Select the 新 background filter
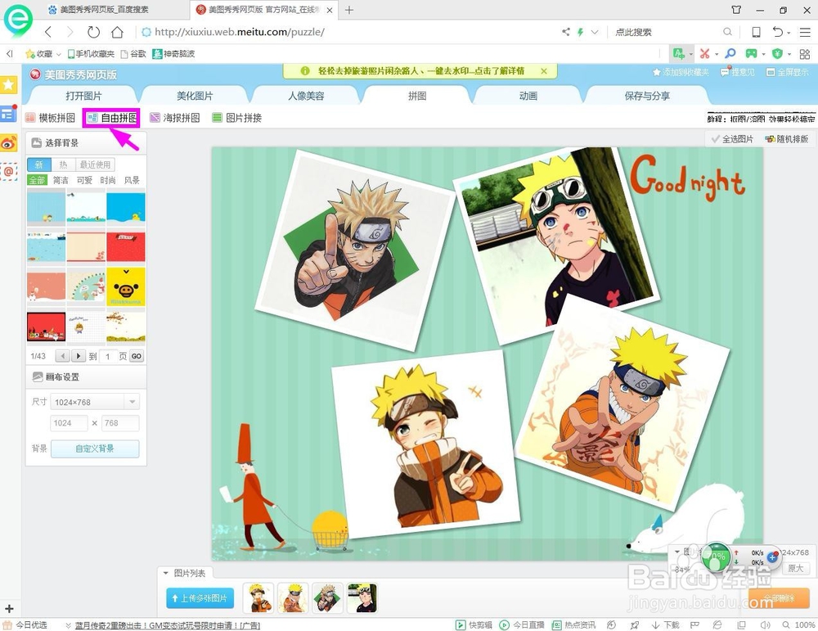Image resolution: width=818 pixels, height=631 pixels. (39, 165)
